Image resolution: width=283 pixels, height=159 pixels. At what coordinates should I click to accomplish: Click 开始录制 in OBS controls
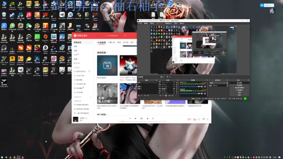point(239,85)
